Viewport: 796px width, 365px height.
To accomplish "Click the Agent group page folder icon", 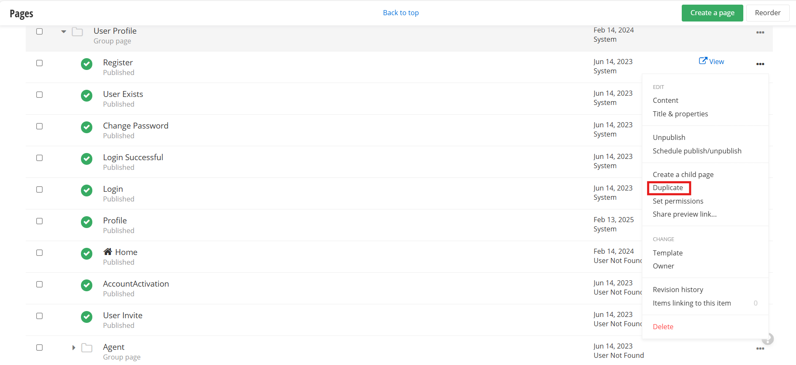I will click(87, 348).
